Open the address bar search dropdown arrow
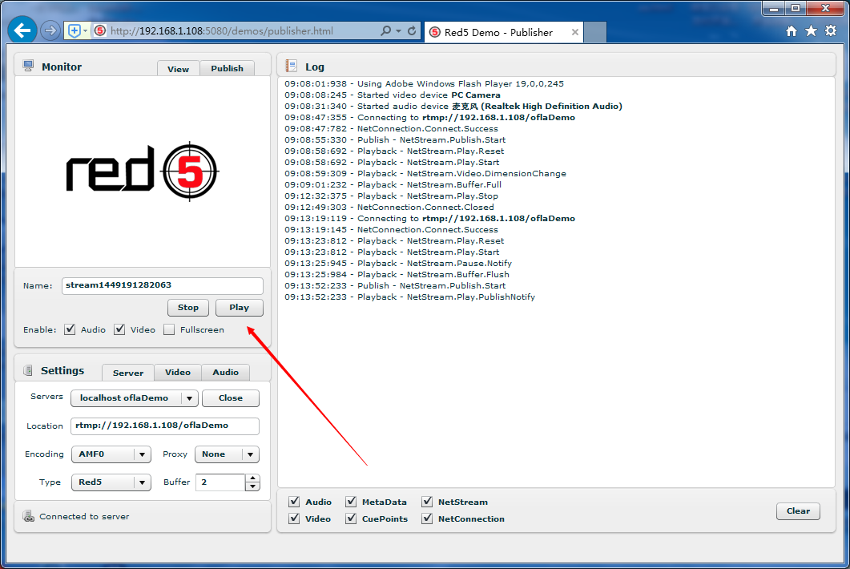 (398, 31)
